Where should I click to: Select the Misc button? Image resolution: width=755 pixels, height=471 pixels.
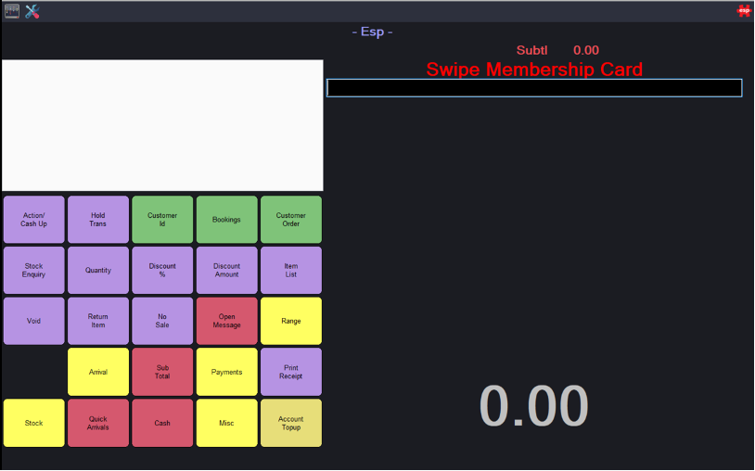click(x=227, y=423)
